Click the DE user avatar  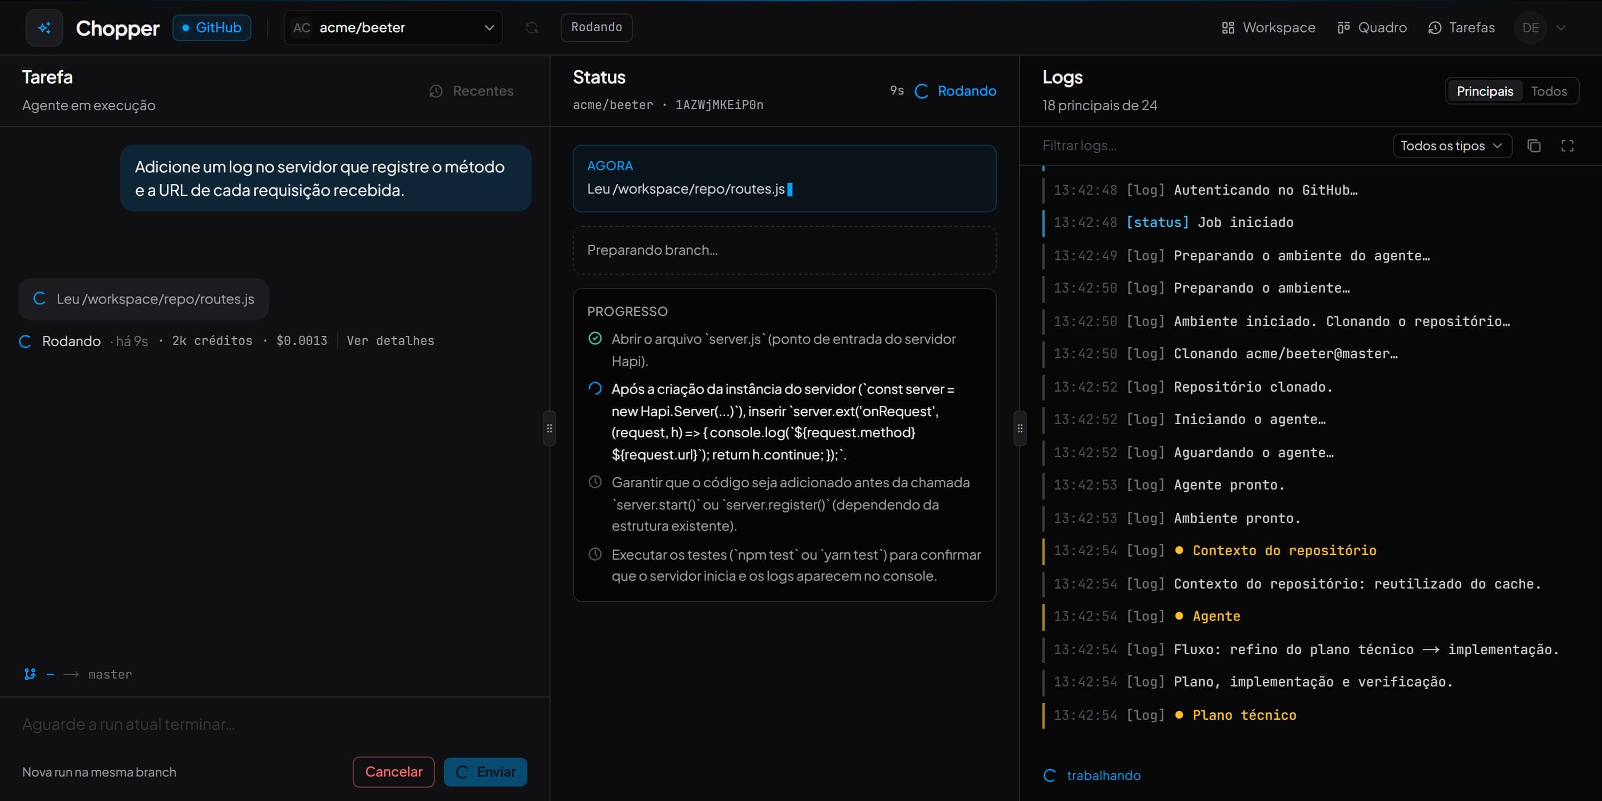1530,28
